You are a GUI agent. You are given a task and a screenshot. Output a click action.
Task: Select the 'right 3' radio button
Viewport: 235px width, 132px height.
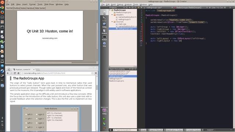click(x=37, y=127)
